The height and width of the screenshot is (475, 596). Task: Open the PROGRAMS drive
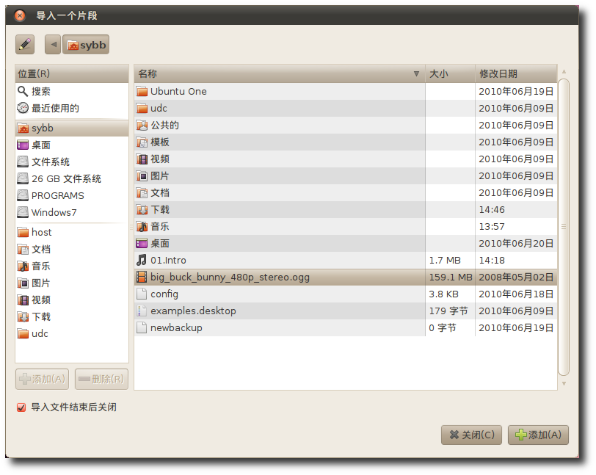72,195
